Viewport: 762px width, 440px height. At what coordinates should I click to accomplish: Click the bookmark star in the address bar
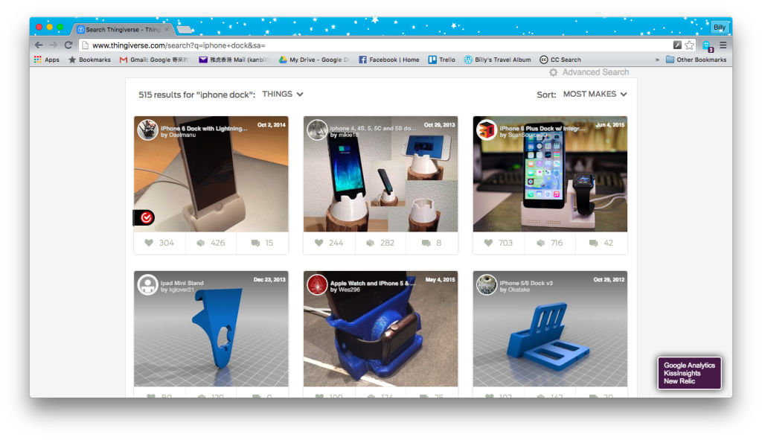tap(689, 45)
